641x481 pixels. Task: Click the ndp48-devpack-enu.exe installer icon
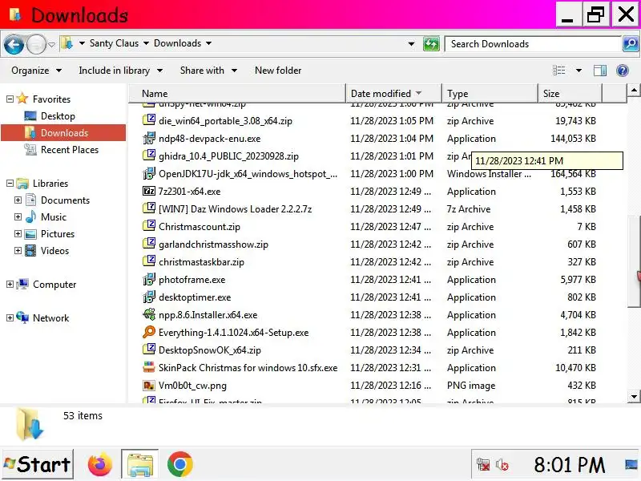pos(149,138)
